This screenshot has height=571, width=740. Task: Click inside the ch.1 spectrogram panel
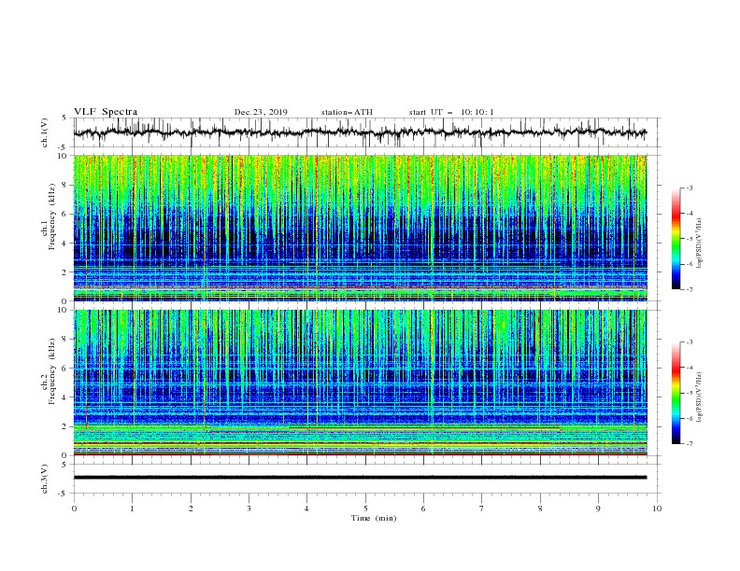[360, 228]
